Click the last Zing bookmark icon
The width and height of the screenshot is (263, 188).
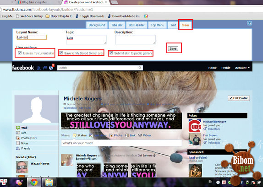click(146, 16)
